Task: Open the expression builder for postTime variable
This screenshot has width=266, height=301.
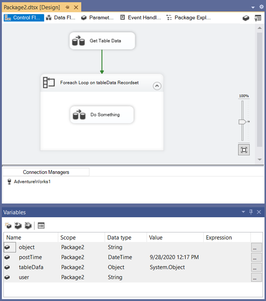Action: (x=256, y=257)
